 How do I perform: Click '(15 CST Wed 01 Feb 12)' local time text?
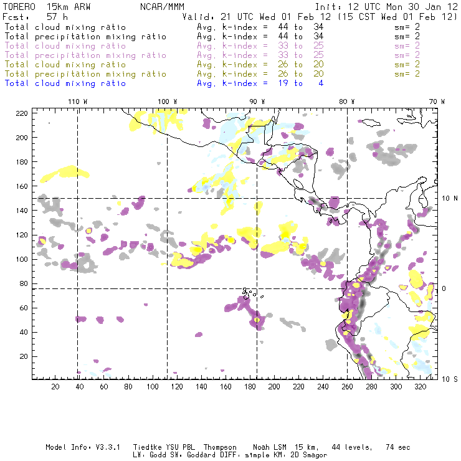(398, 17)
